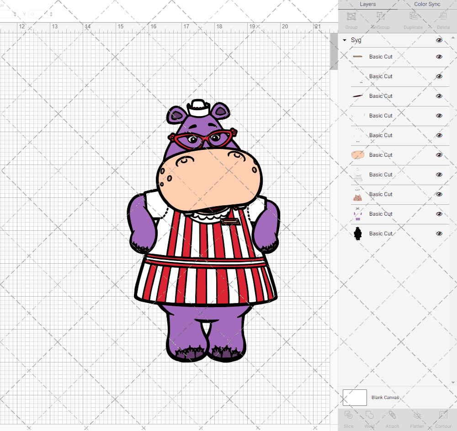Click the Contour tool icon
457x431 pixels.
[443, 415]
